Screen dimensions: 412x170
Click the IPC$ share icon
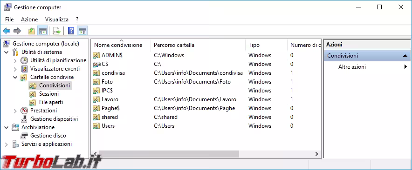click(x=96, y=91)
